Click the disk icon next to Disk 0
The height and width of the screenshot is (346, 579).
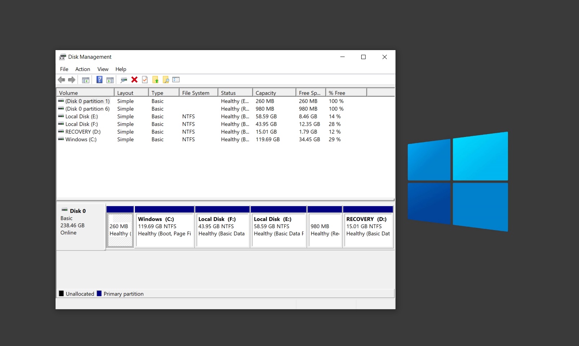[x=65, y=209]
